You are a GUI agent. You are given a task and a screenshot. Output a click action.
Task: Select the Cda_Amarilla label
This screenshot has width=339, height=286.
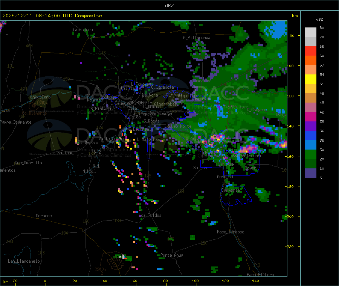click(28, 163)
